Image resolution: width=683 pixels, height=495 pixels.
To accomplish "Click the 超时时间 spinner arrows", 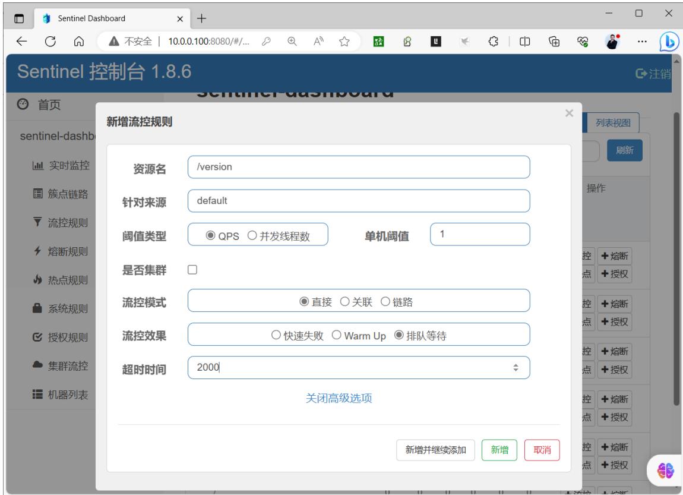I will (x=516, y=368).
